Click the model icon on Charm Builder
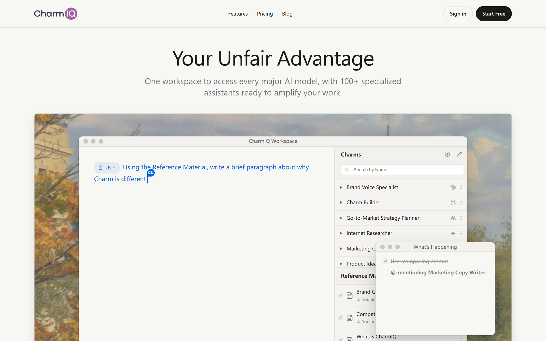The image size is (546, 341). (453, 203)
